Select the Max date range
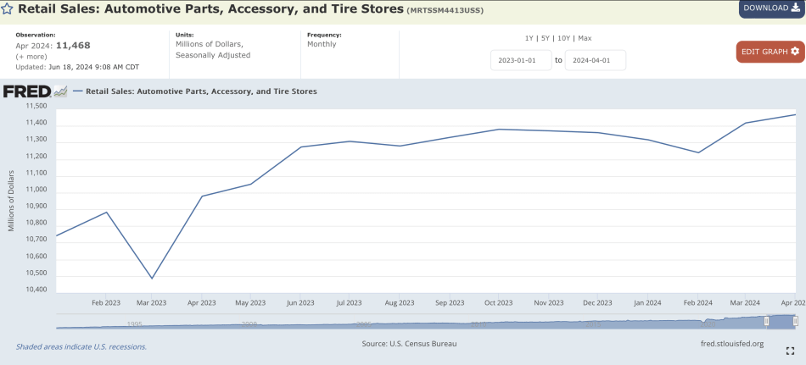 [x=585, y=38]
